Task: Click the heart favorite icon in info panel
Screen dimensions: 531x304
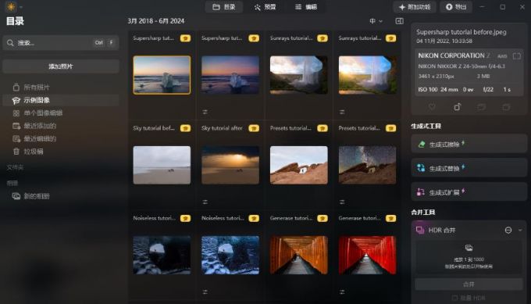Action: pyautogui.click(x=432, y=107)
